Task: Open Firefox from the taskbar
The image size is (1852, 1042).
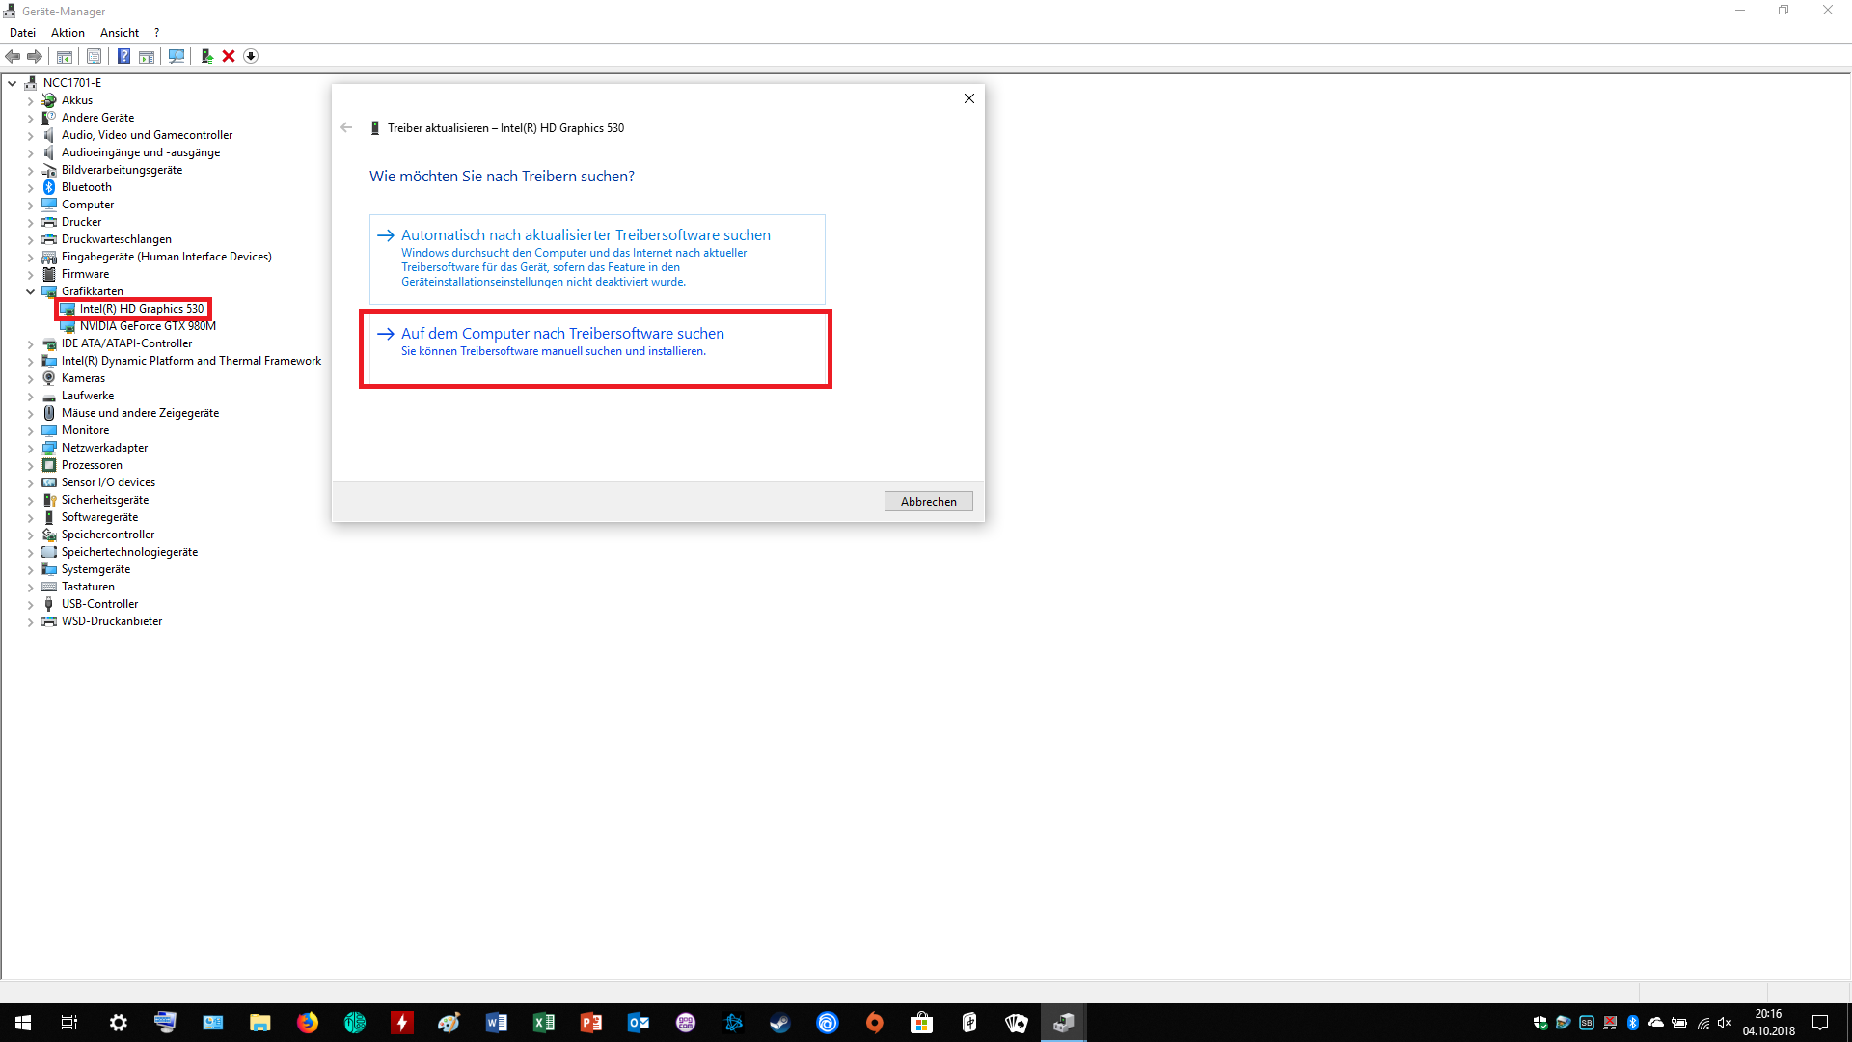Action: (x=308, y=1023)
